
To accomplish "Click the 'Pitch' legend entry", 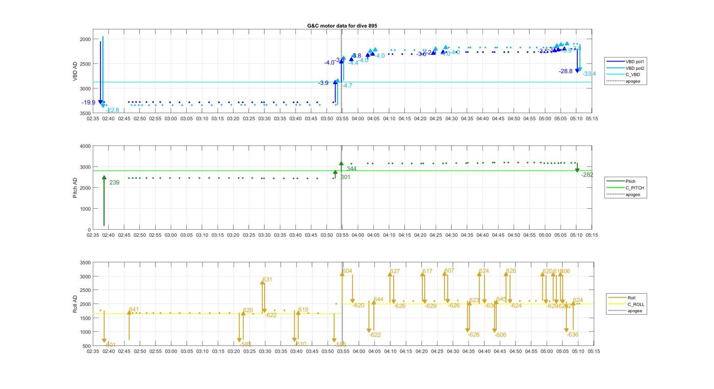I will point(631,181).
